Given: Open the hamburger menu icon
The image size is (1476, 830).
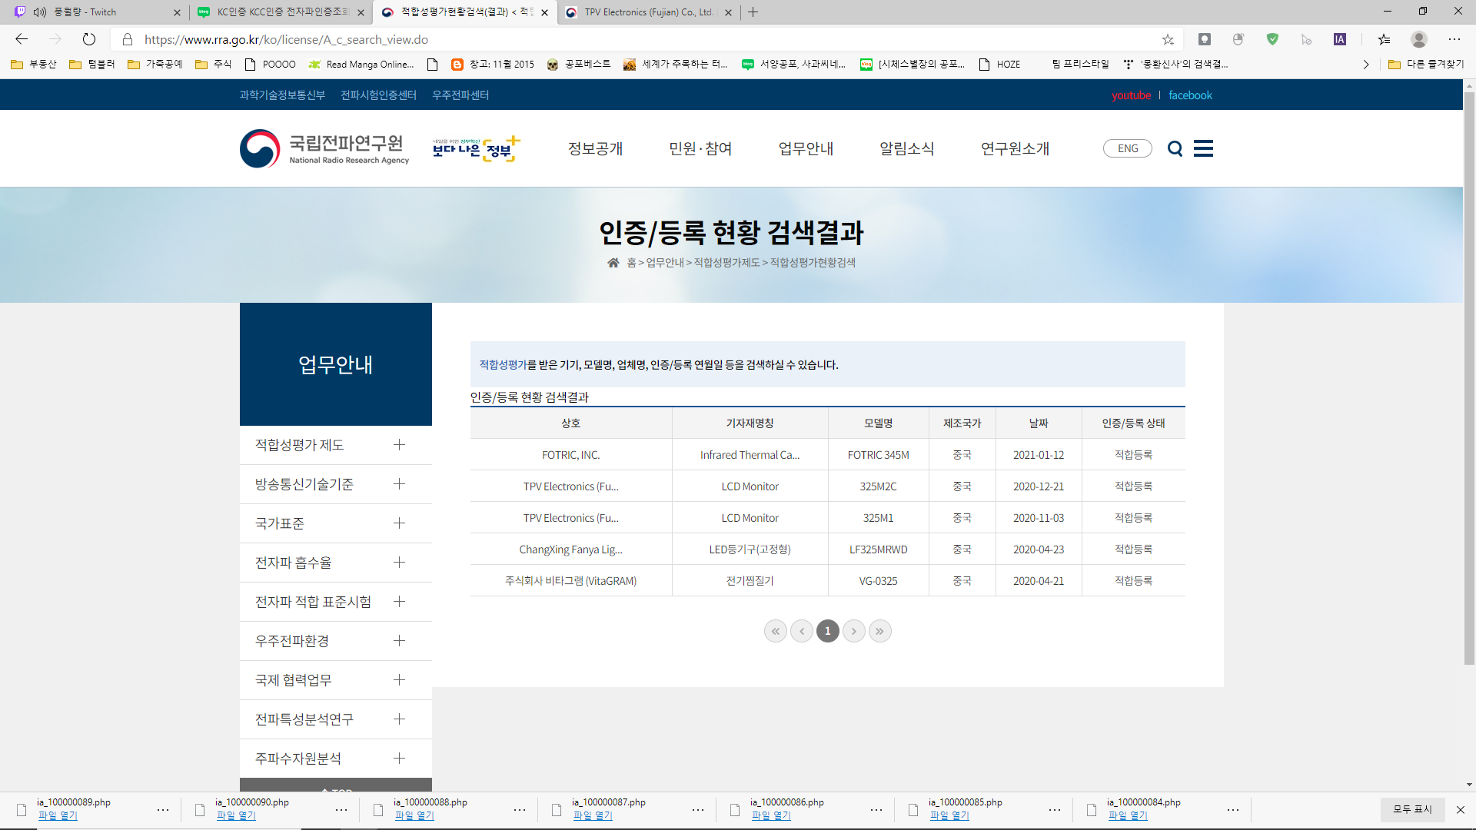Looking at the screenshot, I should [1203, 148].
